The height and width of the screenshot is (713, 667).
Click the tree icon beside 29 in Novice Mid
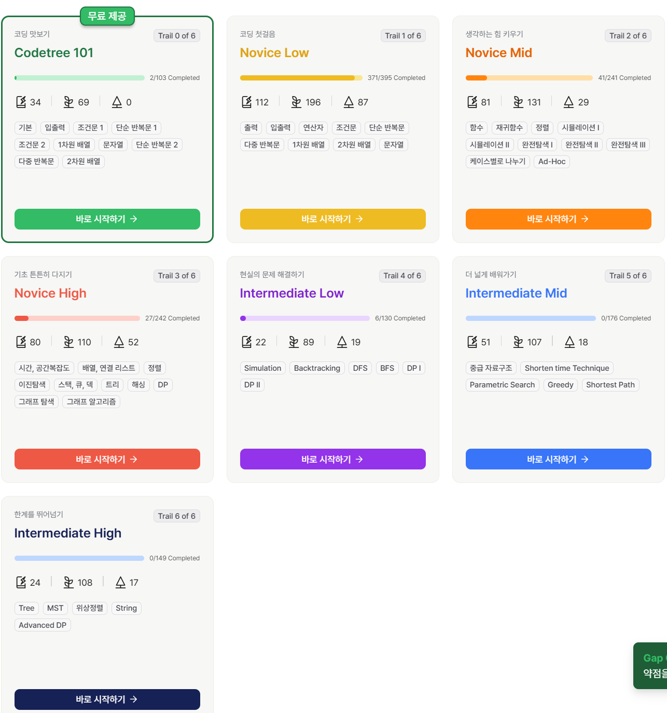569,102
